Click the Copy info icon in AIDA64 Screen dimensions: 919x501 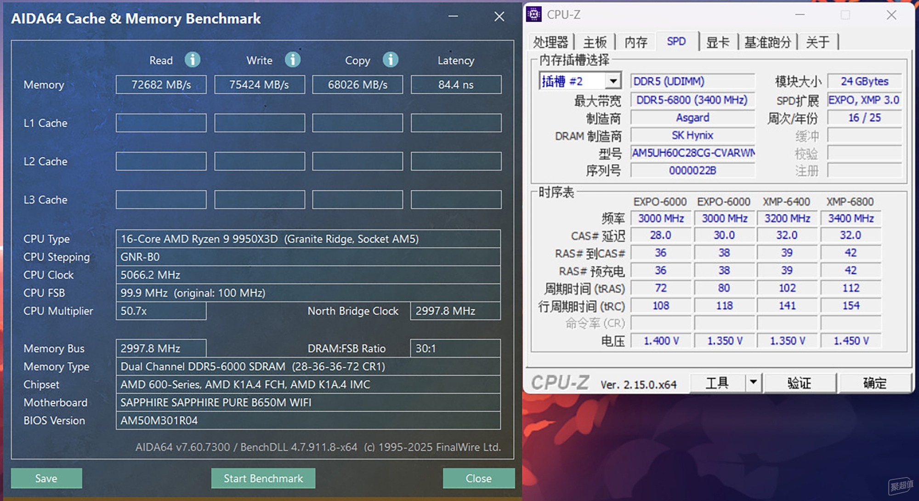coord(391,60)
